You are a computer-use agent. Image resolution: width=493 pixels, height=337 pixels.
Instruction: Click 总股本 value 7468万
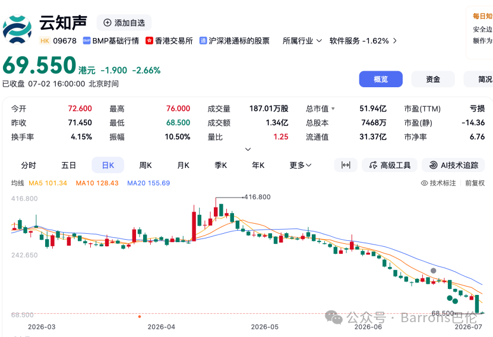point(374,122)
